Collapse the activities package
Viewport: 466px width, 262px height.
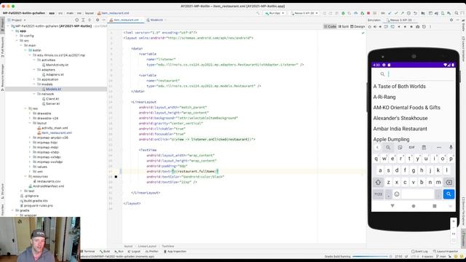pyautogui.click(x=34, y=60)
